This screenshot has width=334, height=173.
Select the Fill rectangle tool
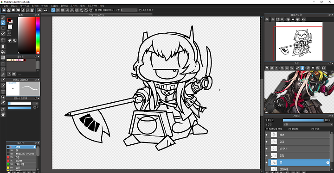click(3, 46)
